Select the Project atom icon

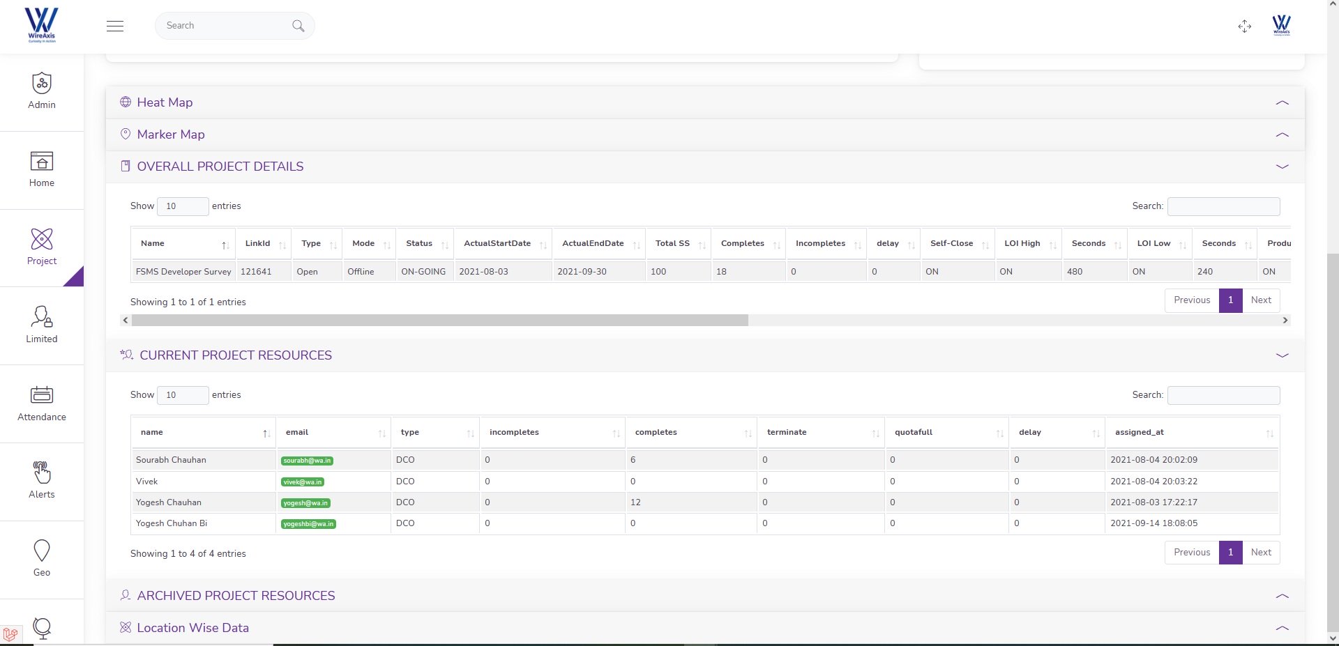(42, 240)
